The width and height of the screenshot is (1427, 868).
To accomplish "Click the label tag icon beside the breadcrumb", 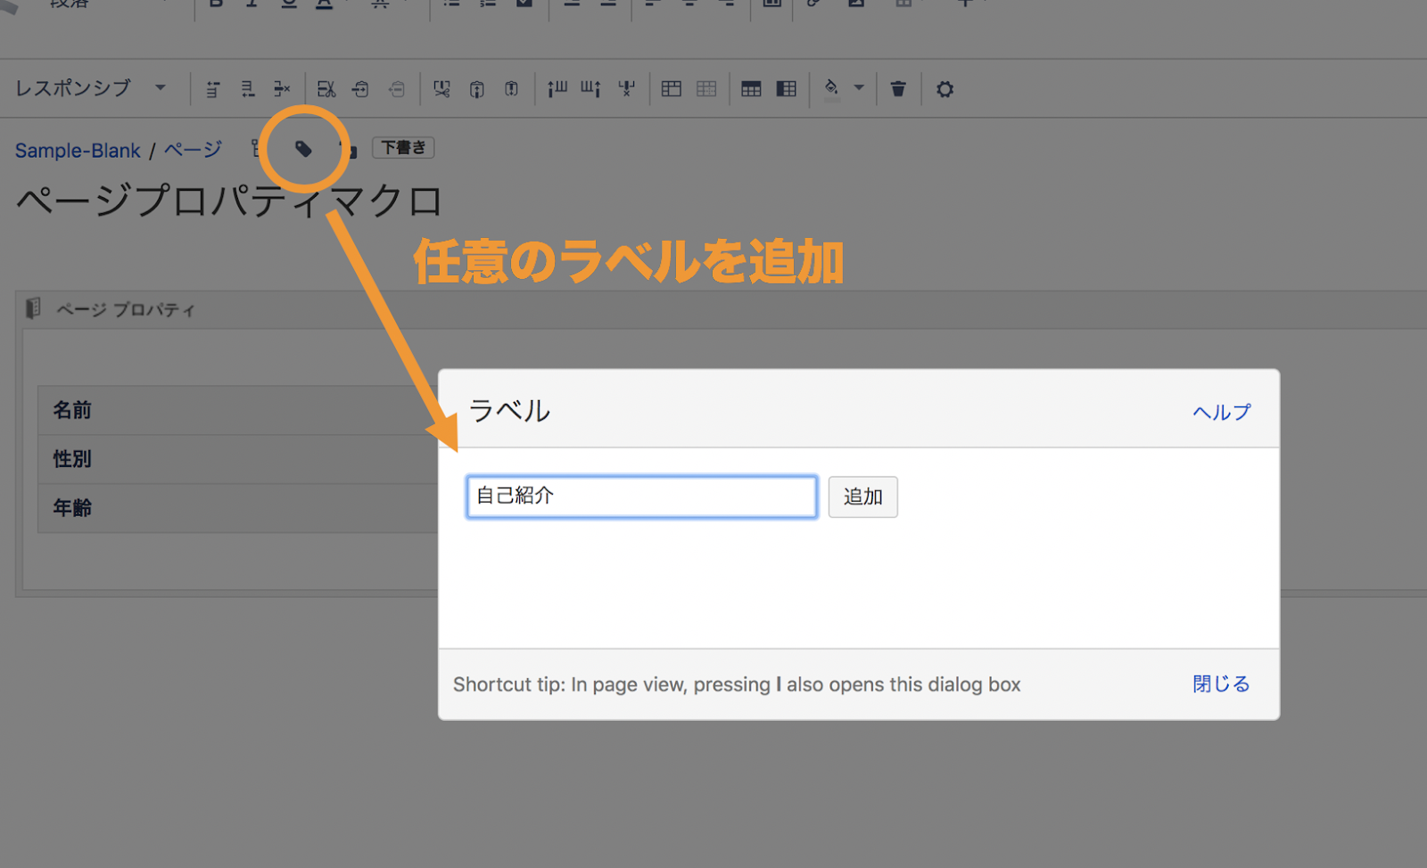I will 303,149.
